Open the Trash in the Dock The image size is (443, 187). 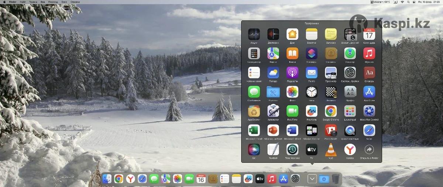(335, 179)
